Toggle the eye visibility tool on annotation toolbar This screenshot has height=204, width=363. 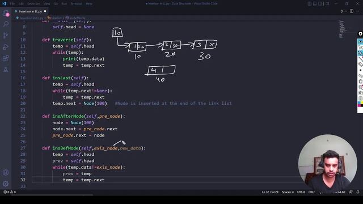(361, 41)
